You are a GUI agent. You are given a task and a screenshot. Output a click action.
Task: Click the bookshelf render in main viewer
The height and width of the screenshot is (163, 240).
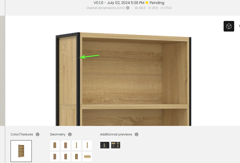pyautogui.click(x=123, y=79)
